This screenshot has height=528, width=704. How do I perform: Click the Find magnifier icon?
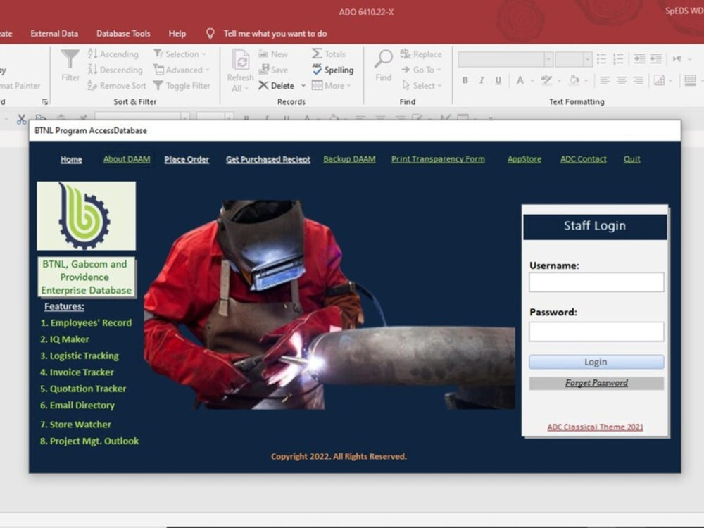click(384, 59)
